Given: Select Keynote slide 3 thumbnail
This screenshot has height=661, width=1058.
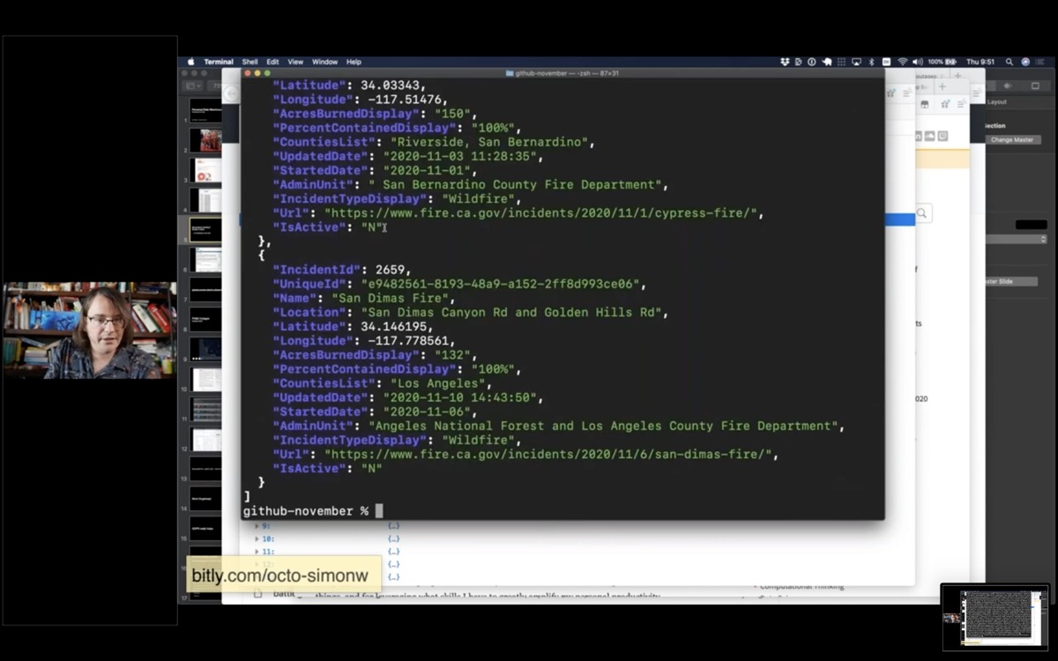Looking at the screenshot, I should click(x=205, y=169).
